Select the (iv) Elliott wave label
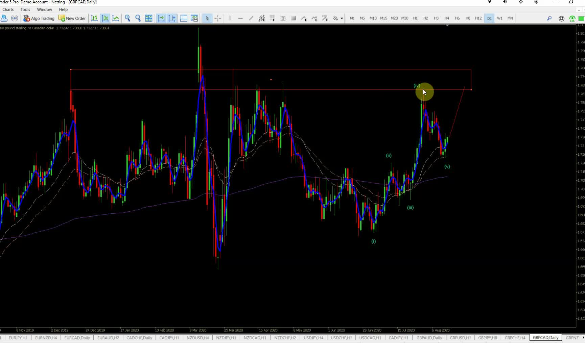The height and width of the screenshot is (343, 585). point(417,86)
